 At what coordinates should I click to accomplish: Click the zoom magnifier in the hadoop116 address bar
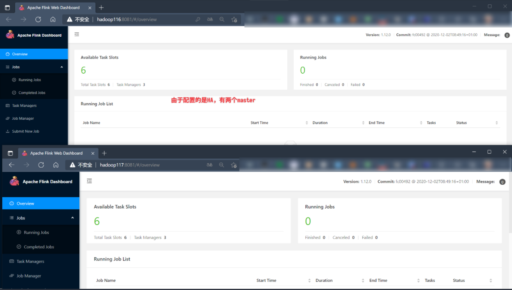[x=222, y=19]
